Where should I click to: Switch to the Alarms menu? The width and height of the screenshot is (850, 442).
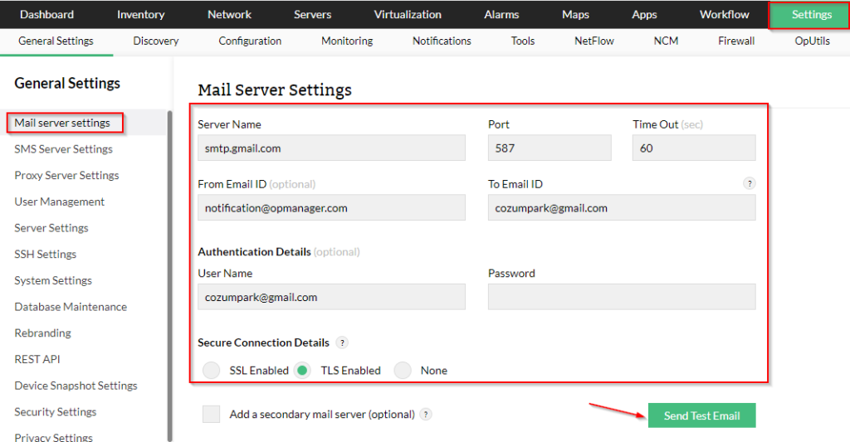pos(501,15)
